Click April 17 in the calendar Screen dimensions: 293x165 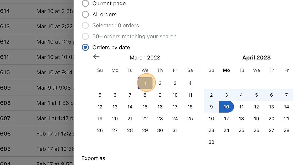[226, 119]
